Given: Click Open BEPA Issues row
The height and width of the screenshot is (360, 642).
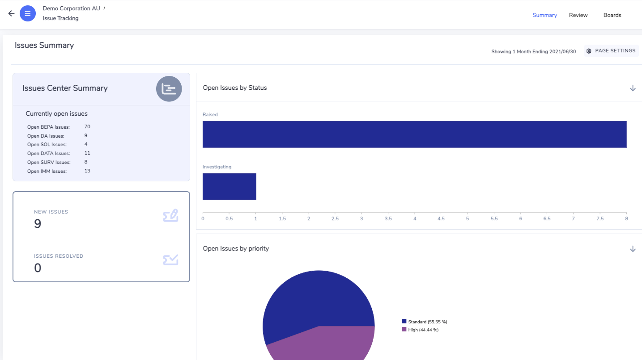Looking at the screenshot, I should [x=59, y=127].
